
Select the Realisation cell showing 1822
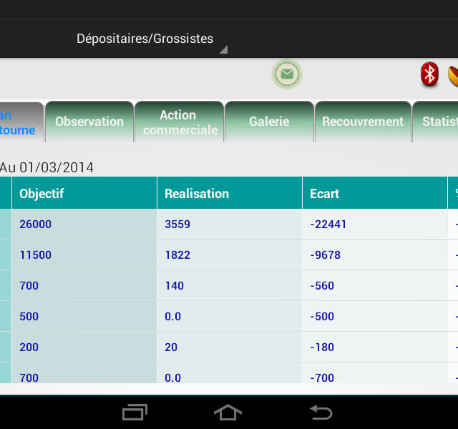click(x=229, y=255)
